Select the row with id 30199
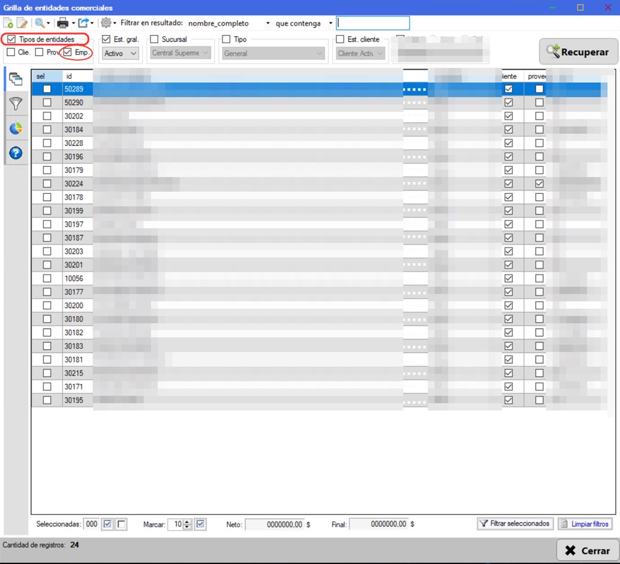The width and height of the screenshot is (620, 564). (320, 211)
